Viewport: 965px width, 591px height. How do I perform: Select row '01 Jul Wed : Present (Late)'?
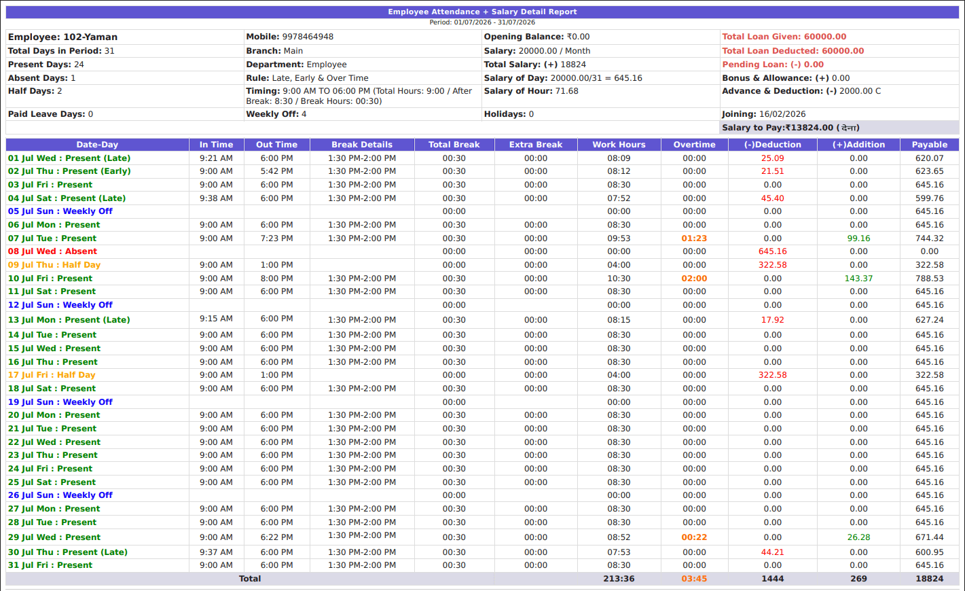pyautogui.click(x=482, y=158)
